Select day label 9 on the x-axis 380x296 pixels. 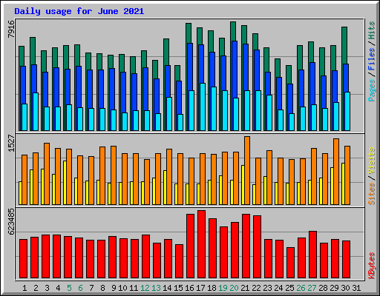(114, 288)
